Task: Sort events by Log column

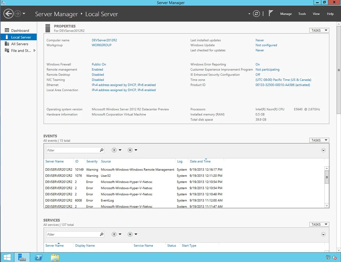Action: 180,161
